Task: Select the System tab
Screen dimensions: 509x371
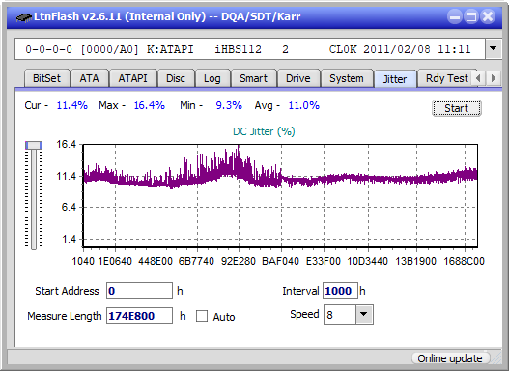Action: 347,78
